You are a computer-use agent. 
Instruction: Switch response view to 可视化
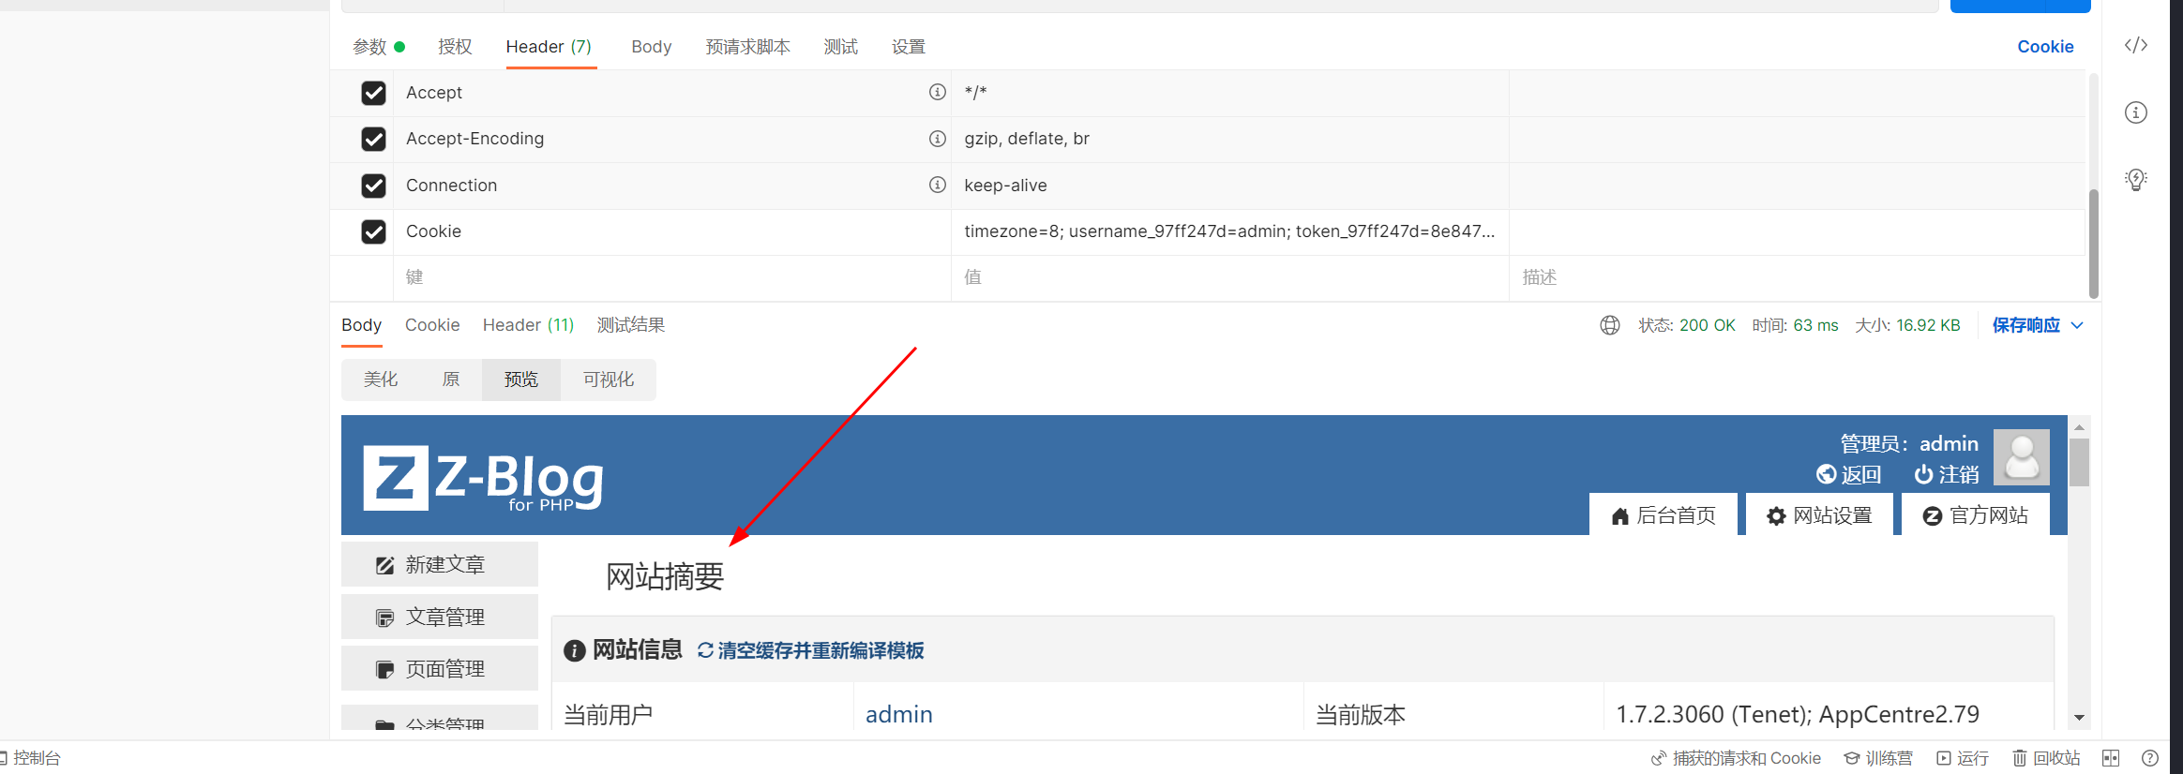tap(608, 380)
